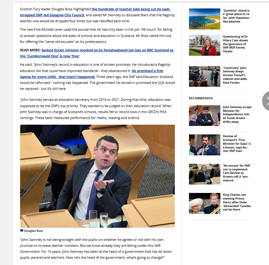The image size is (269, 265).
Task: Open 'Continuity' John Swinney keeps cabinet headline
Action: point(235,75)
